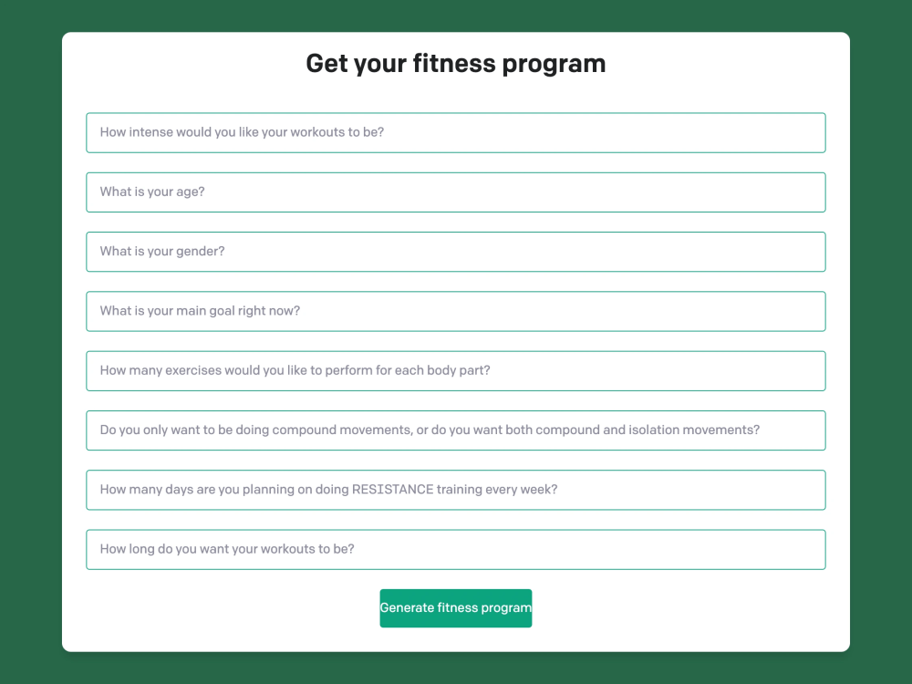Screen dimensions: 912x684
Task: Click the white form card background
Action: [456, 96]
